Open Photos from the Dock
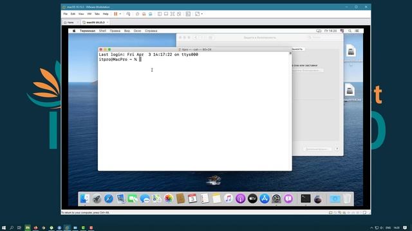The width and height of the screenshot is (412, 231). pos(169,199)
